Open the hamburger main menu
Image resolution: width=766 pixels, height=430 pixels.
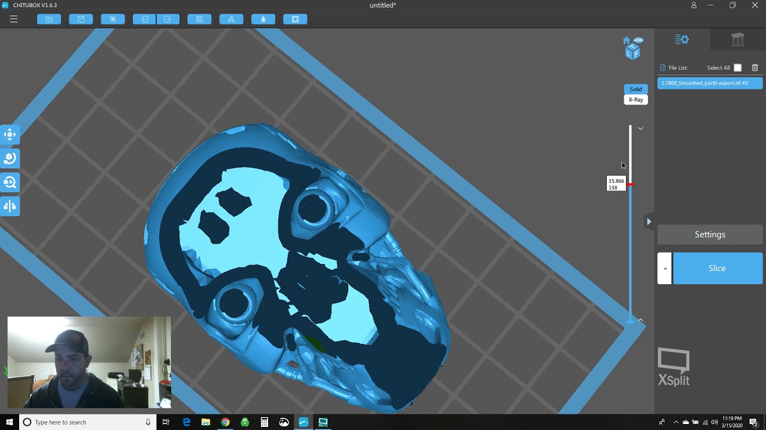tap(14, 19)
